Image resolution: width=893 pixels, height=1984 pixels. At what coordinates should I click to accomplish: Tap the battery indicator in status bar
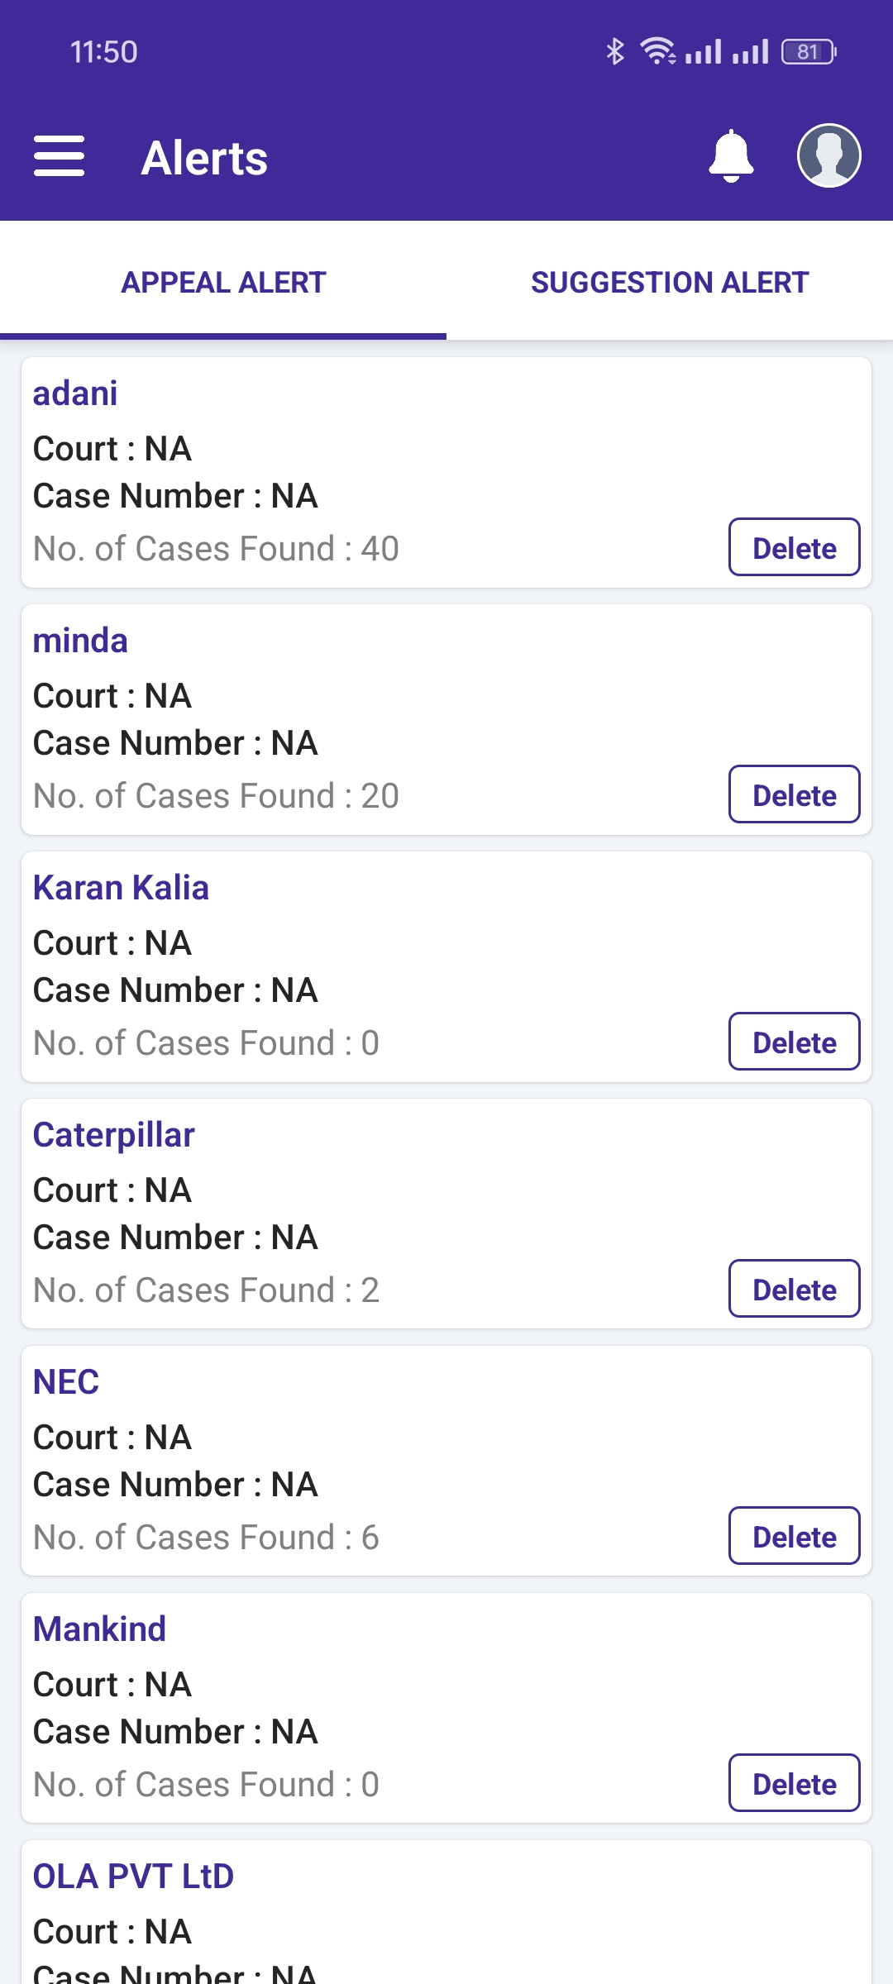point(809,52)
